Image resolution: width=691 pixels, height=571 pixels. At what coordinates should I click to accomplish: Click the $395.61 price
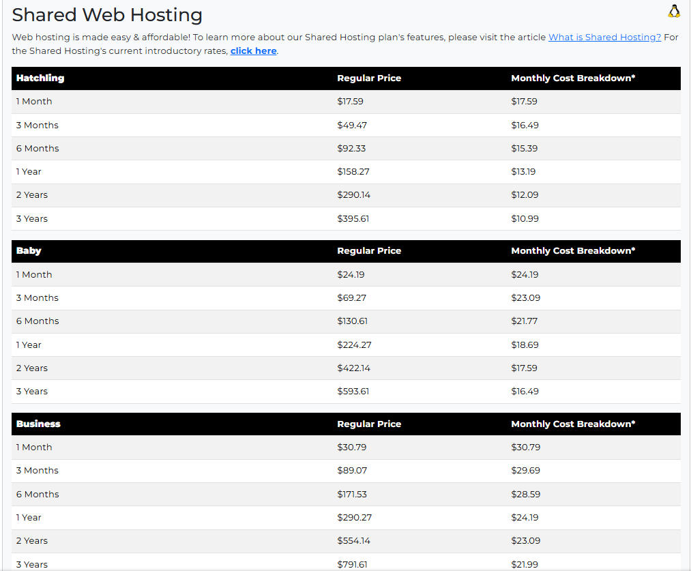coord(353,218)
